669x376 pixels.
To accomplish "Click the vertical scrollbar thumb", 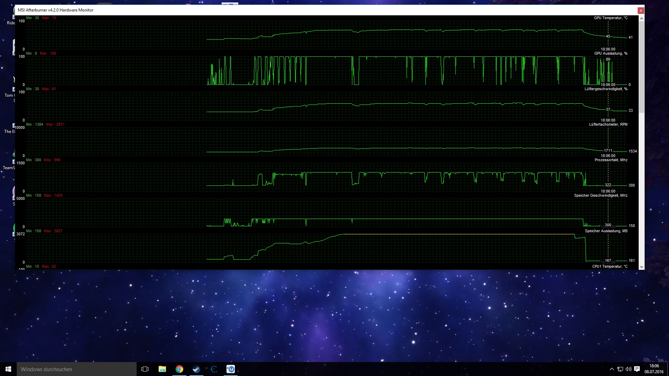I will coord(641,66).
